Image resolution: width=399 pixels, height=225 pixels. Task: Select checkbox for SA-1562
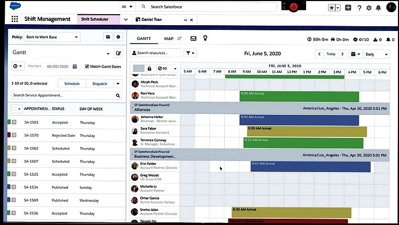pyautogui.click(x=14, y=148)
